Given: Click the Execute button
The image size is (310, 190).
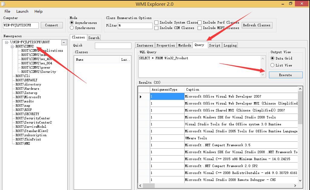Looking at the screenshot, I should (286, 75).
